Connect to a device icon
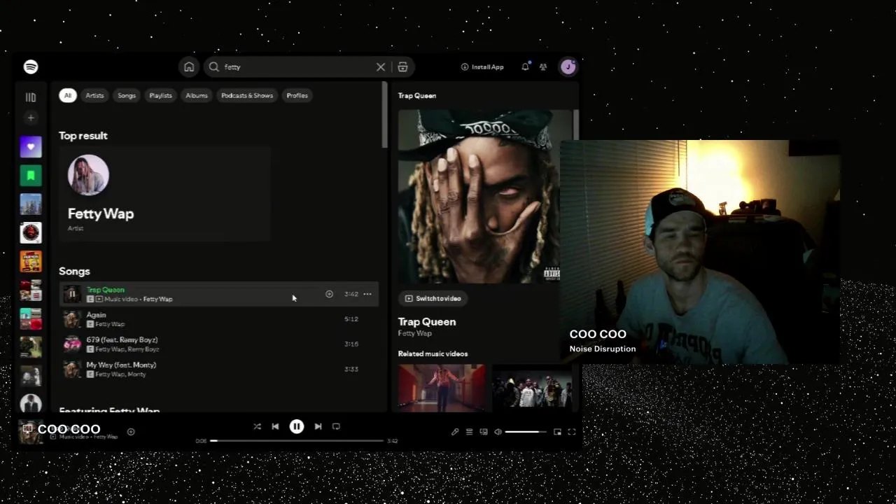 point(483,432)
